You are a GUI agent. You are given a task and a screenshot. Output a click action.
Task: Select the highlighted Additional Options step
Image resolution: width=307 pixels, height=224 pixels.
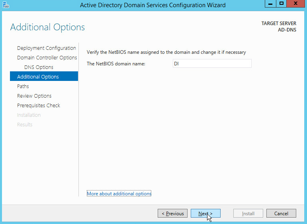click(38, 77)
